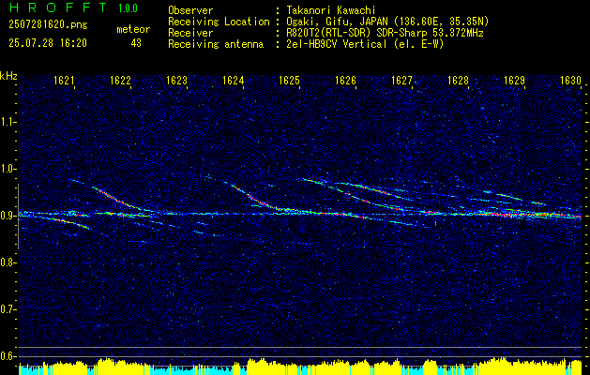
Task: Click the receiver text R820T2(RTL-SDR) SDR-Sharp 53.372MHz
Action: 385,33
